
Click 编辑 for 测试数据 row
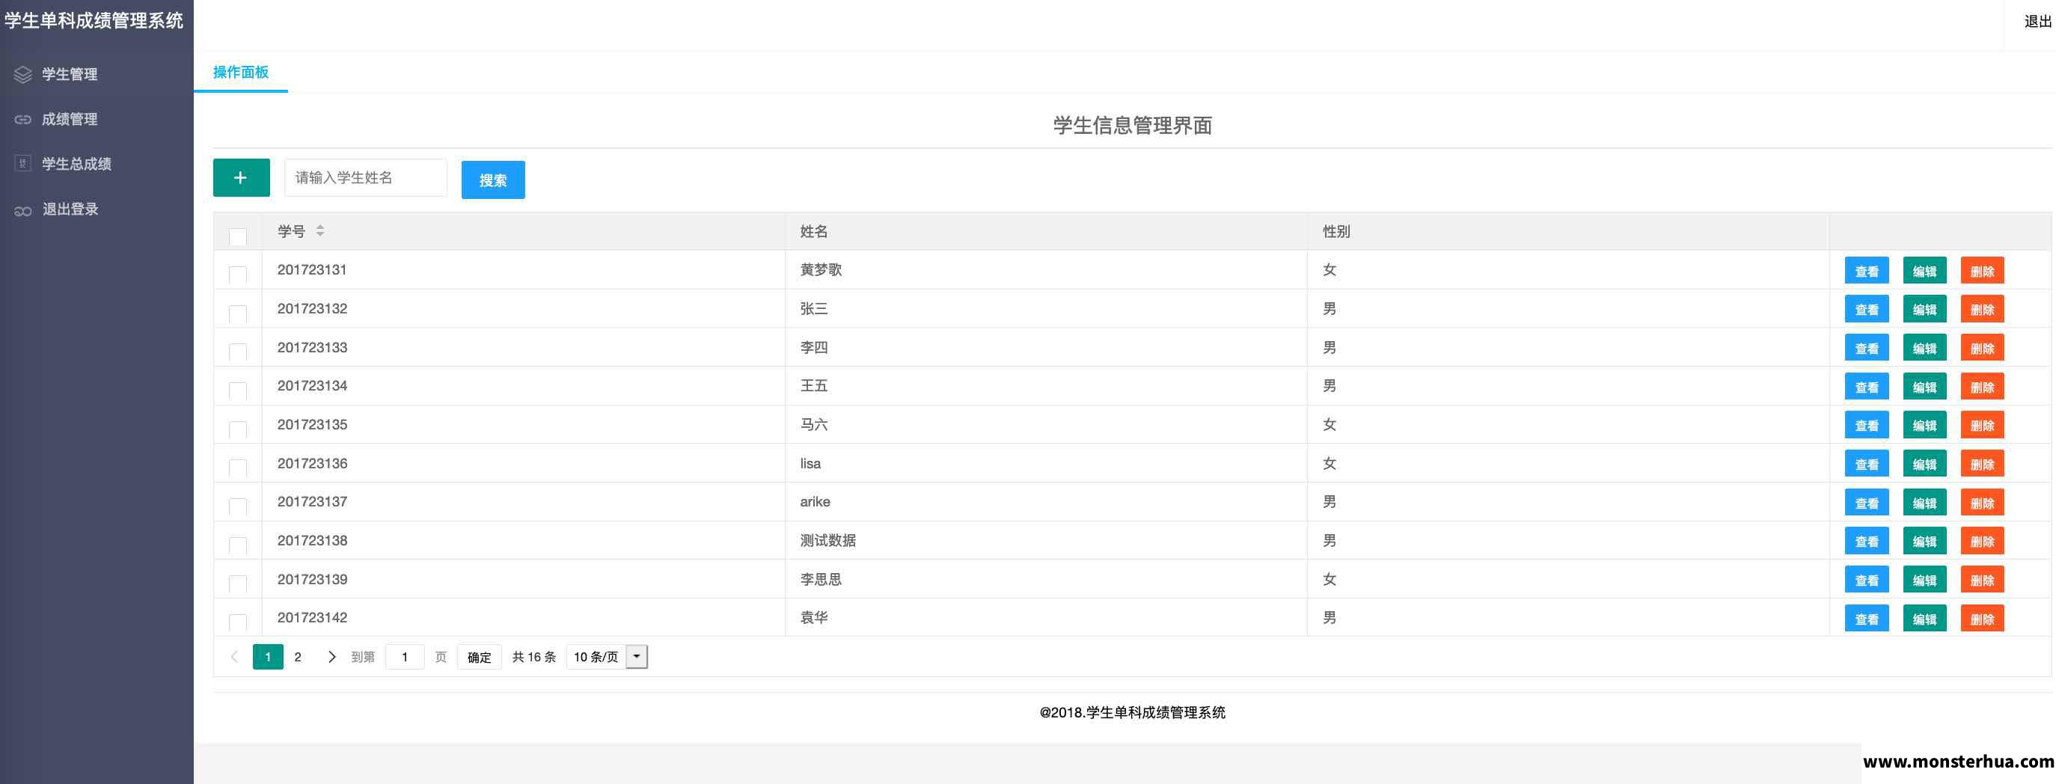(x=1924, y=542)
